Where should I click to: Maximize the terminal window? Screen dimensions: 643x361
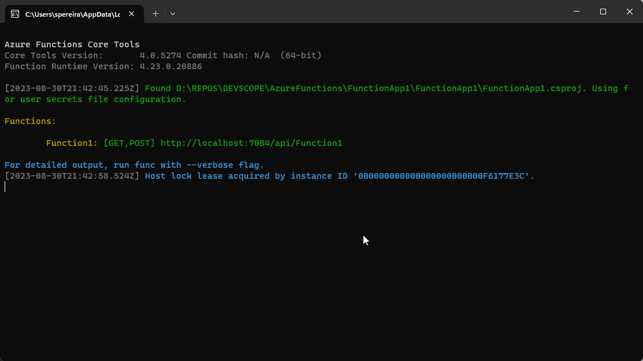pyautogui.click(x=603, y=12)
